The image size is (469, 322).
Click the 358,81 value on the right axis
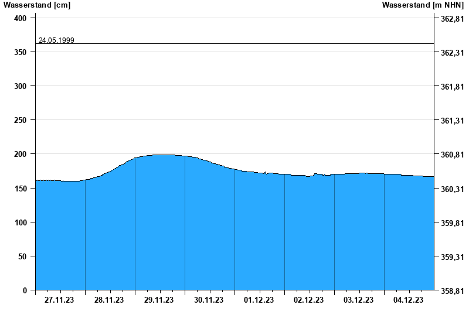(451, 291)
